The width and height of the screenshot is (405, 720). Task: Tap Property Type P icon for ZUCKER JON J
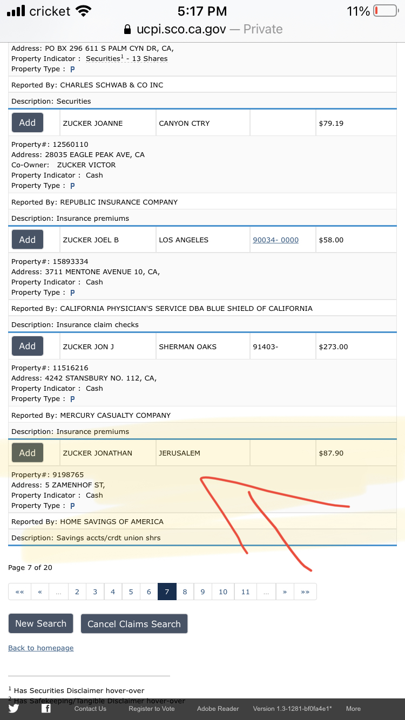[x=72, y=399]
